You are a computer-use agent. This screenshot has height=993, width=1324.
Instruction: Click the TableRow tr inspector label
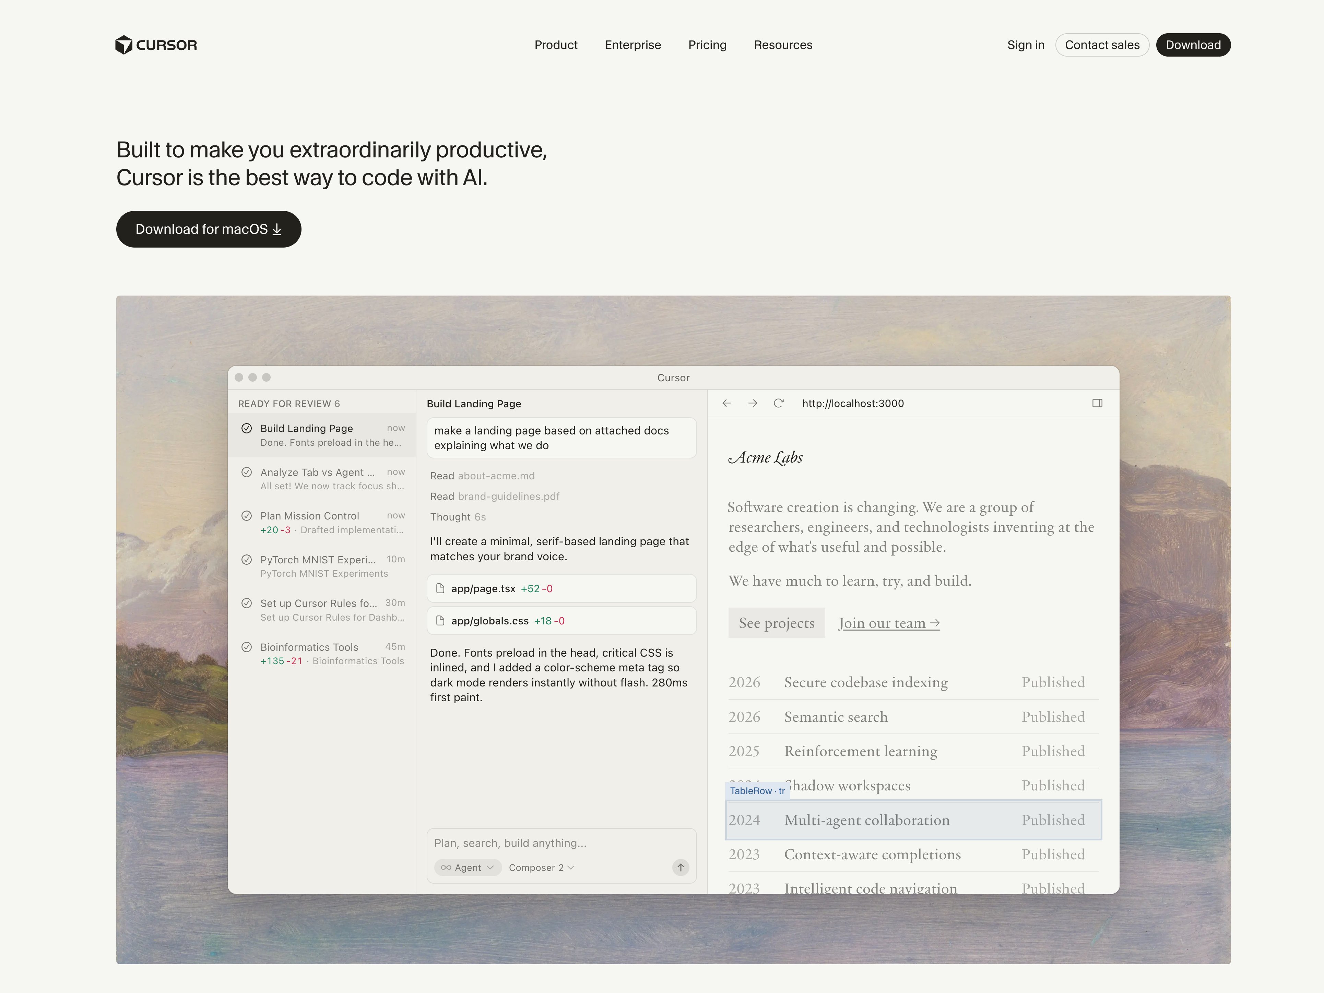click(x=757, y=791)
